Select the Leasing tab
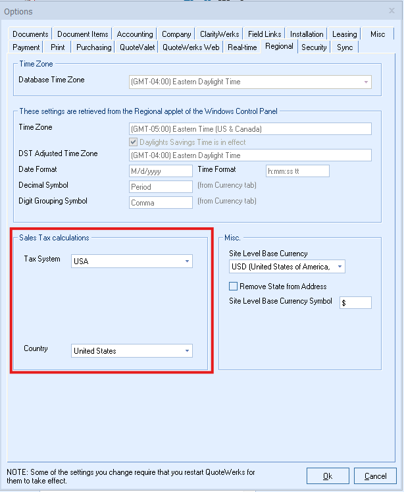Image resolution: width=404 pixels, height=492 pixels. pos(344,34)
